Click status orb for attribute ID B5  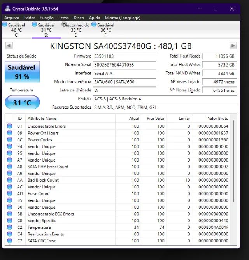pos(10,200)
